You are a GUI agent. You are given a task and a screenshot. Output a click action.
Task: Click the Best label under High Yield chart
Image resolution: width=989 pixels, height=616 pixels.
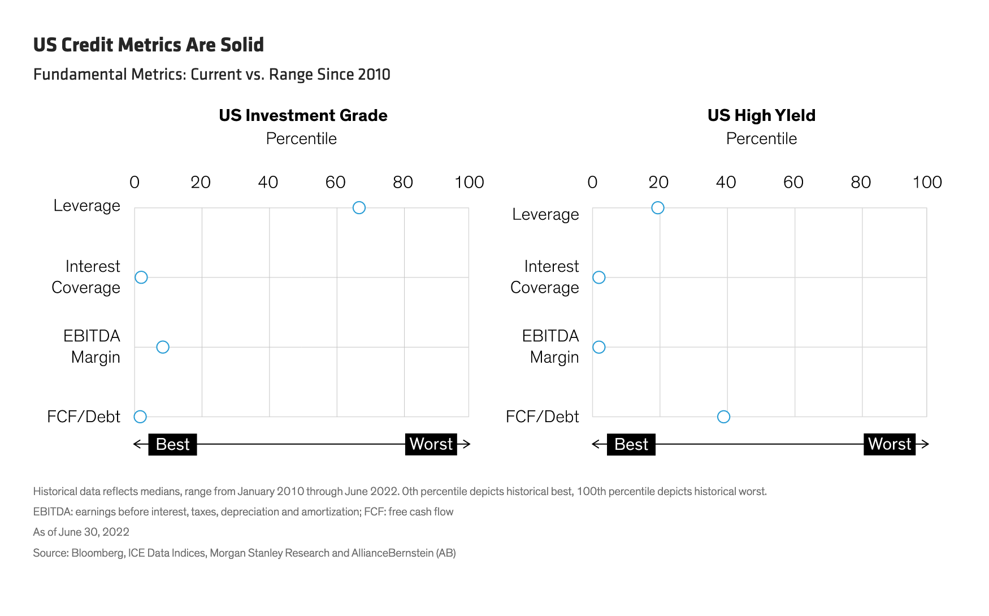pos(631,444)
